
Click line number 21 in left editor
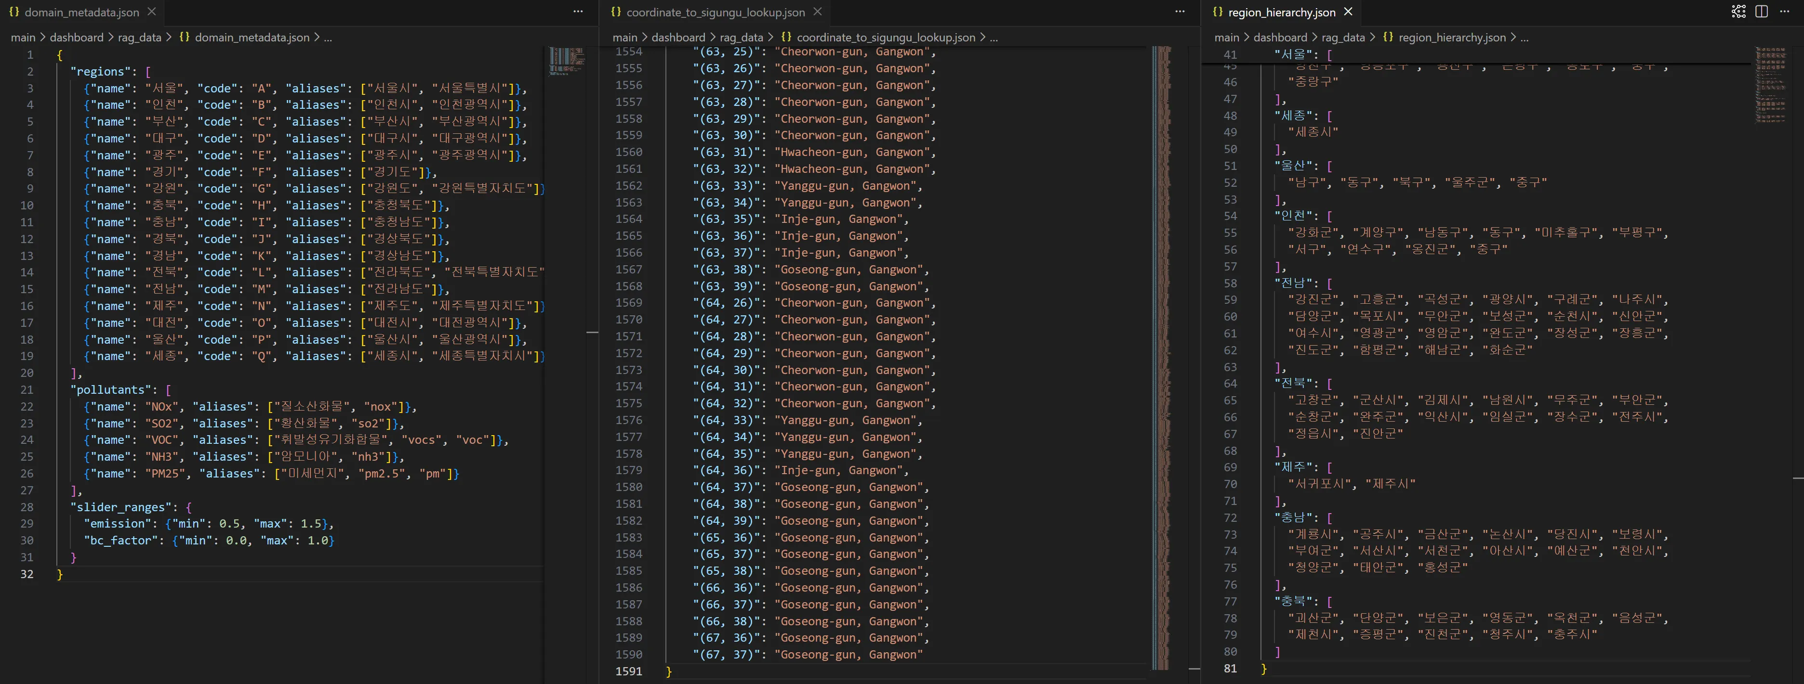(27, 389)
